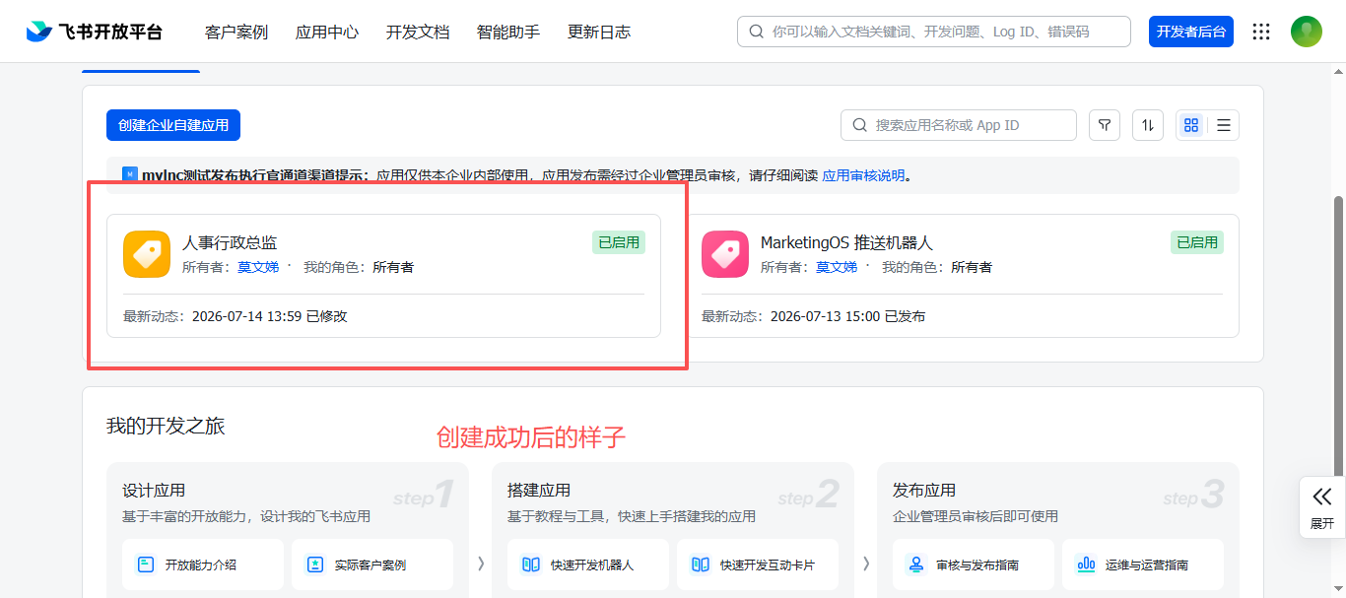Click the 快速开发互动卡片 book icon
This screenshot has width=1346, height=598.
click(x=701, y=565)
